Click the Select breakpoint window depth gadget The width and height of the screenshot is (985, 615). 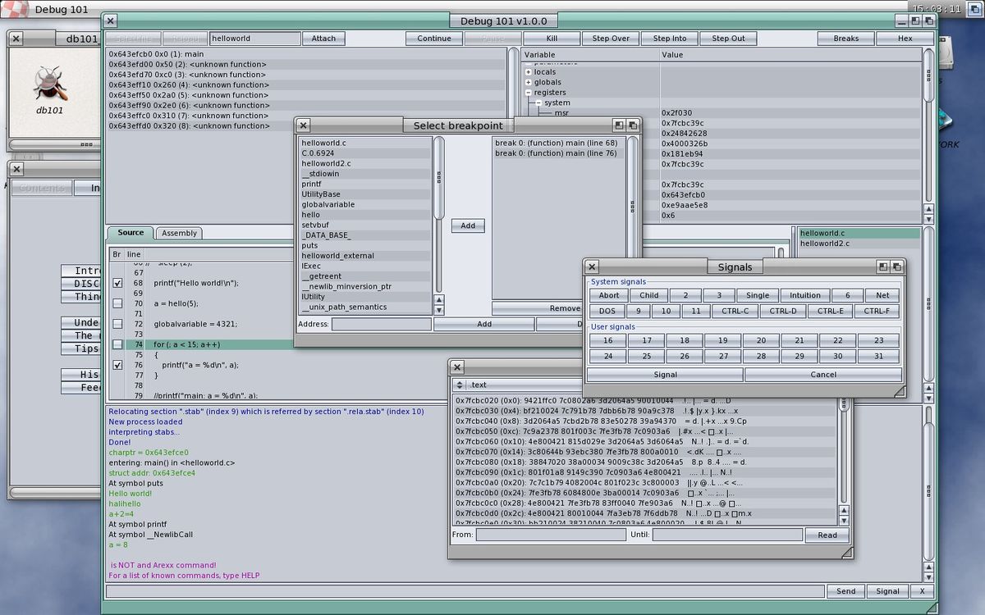click(633, 125)
